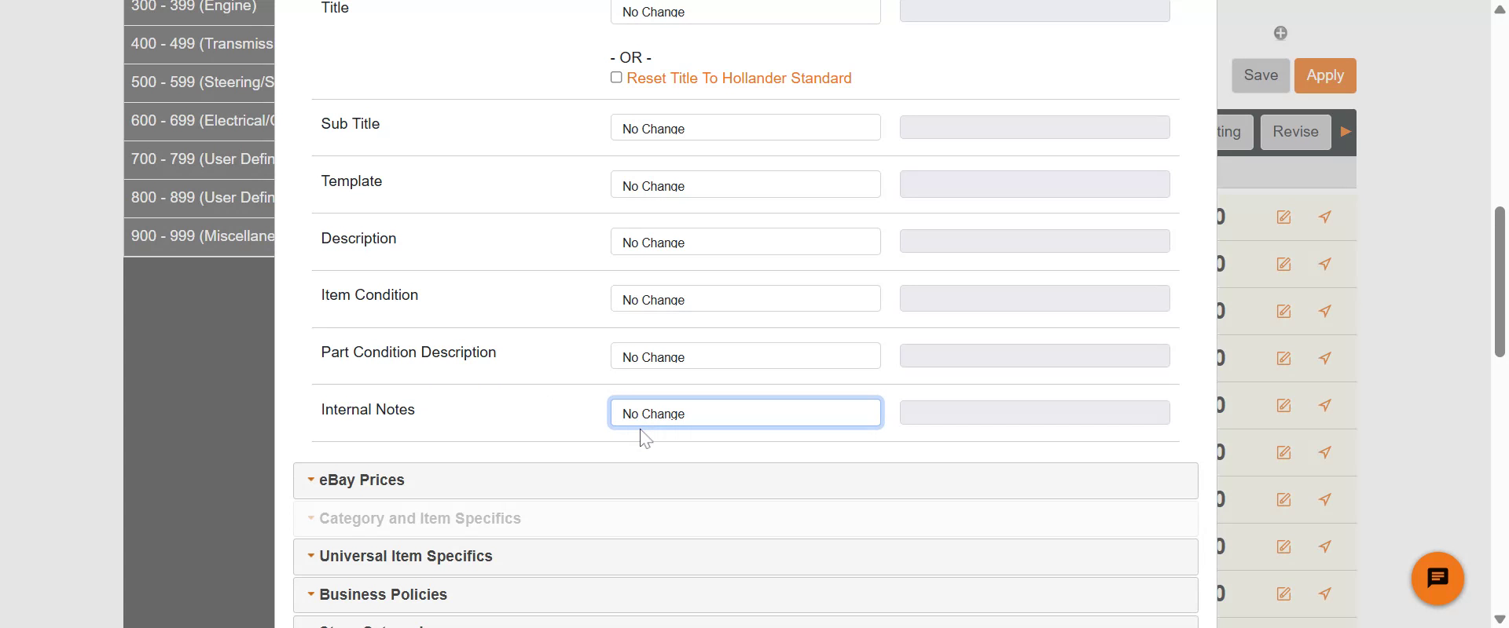Open the Sub Title No Change dropdown

(x=745, y=127)
